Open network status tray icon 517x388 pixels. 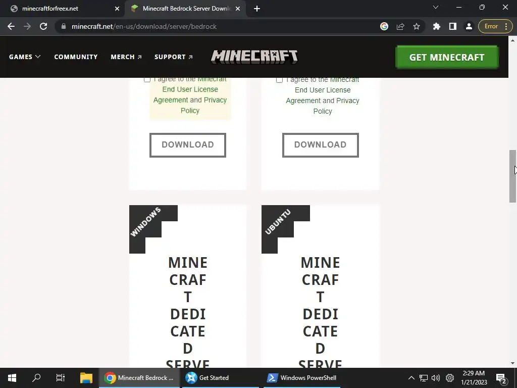424,378
